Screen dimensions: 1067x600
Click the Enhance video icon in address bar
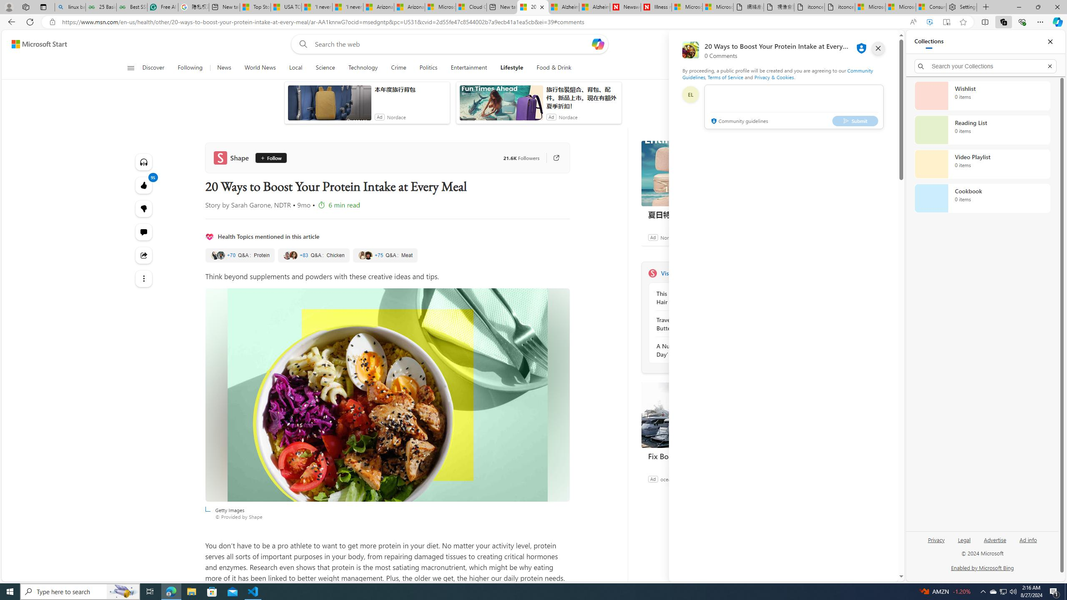(929, 22)
